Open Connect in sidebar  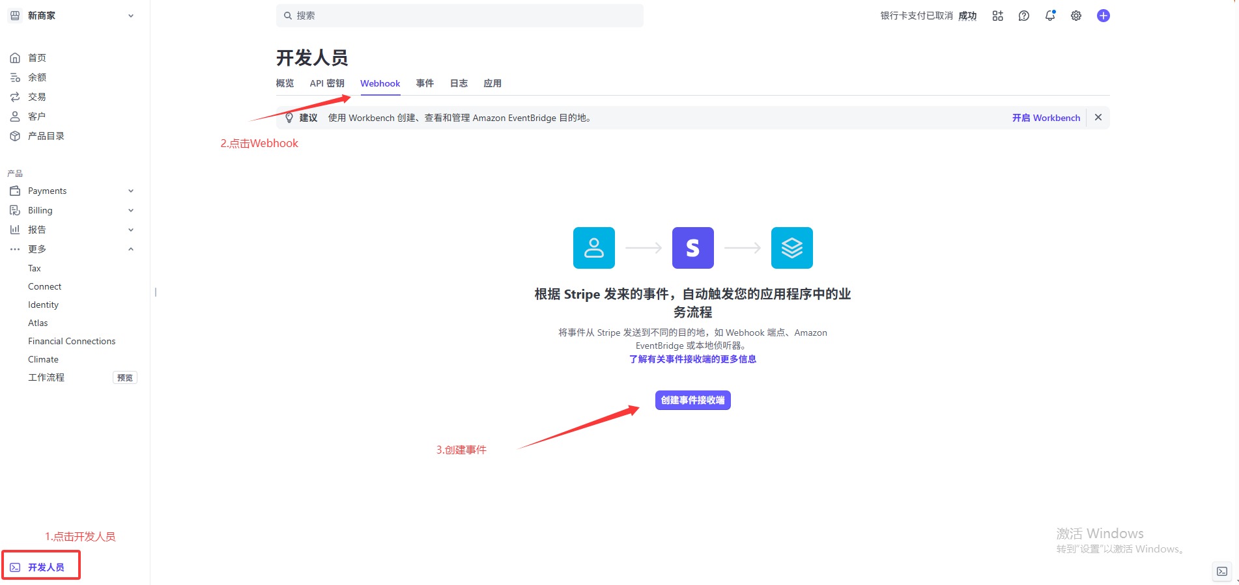tap(44, 286)
